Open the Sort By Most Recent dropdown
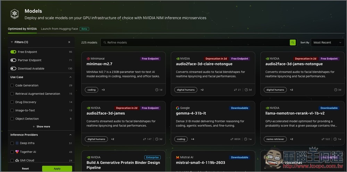Image resolution: width=347 pixels, height=172 pixels. [x=328, y=42]
